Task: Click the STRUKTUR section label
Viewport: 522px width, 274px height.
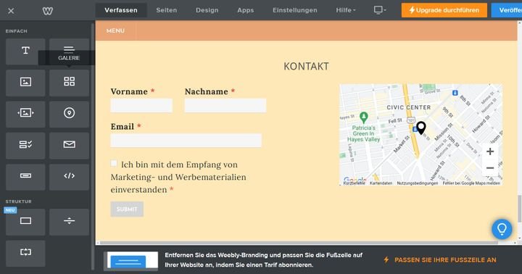Action: point(18,202)
